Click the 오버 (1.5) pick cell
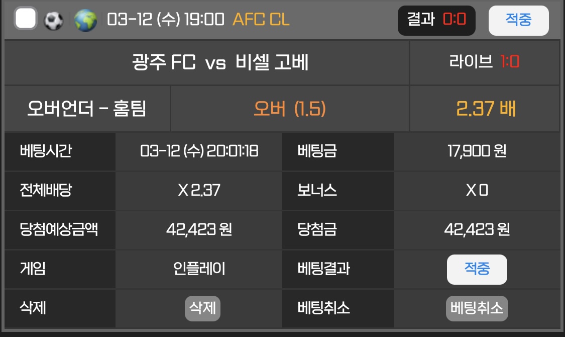This screenshot has width=565, height=337. pyautogui.click(x=290, y=109)
